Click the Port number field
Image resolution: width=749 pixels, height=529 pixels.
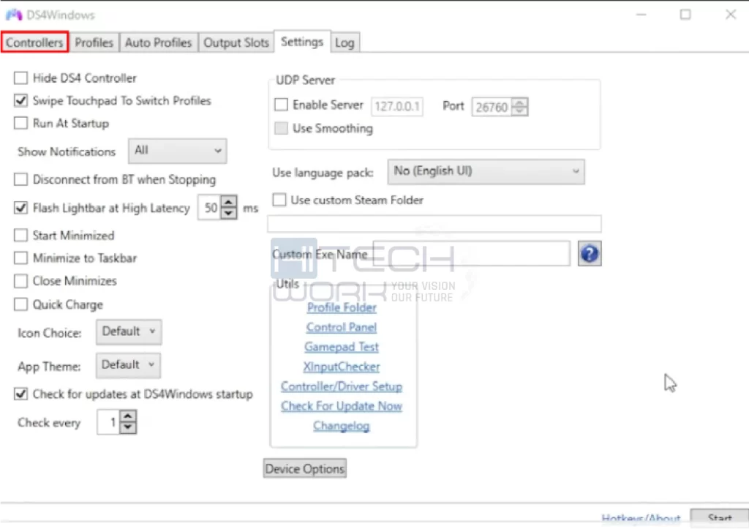click(x=492, y=107)
